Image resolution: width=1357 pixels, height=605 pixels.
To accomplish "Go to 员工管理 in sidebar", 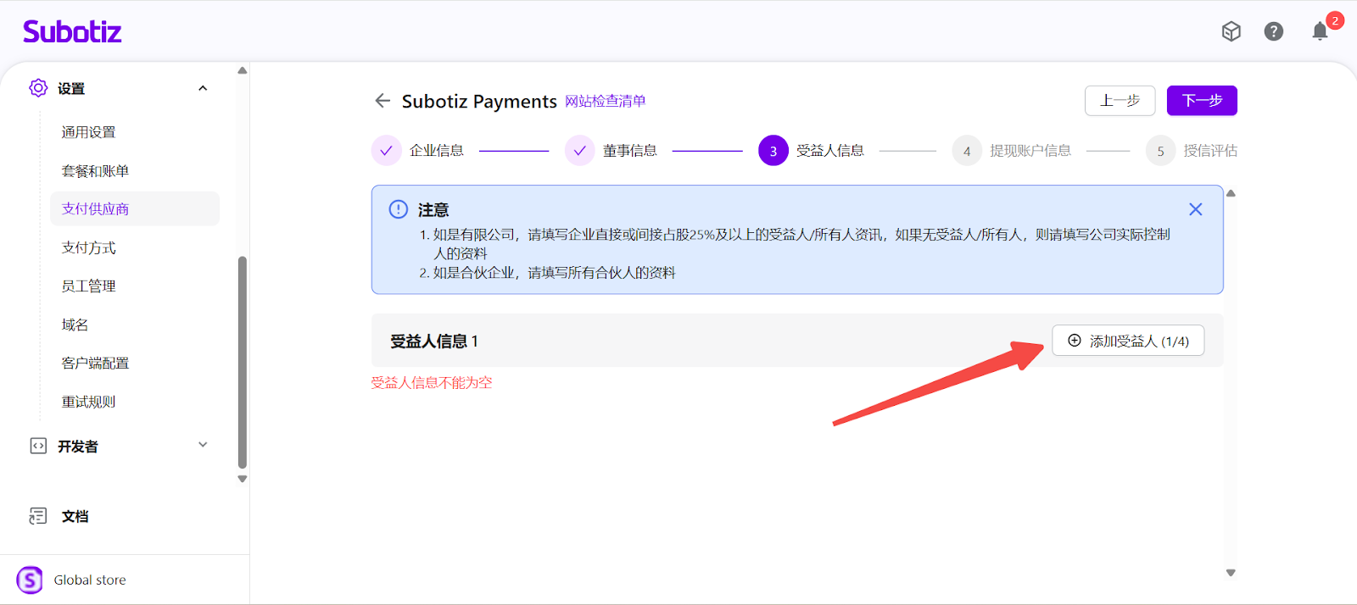I will (x=88, y=286).
